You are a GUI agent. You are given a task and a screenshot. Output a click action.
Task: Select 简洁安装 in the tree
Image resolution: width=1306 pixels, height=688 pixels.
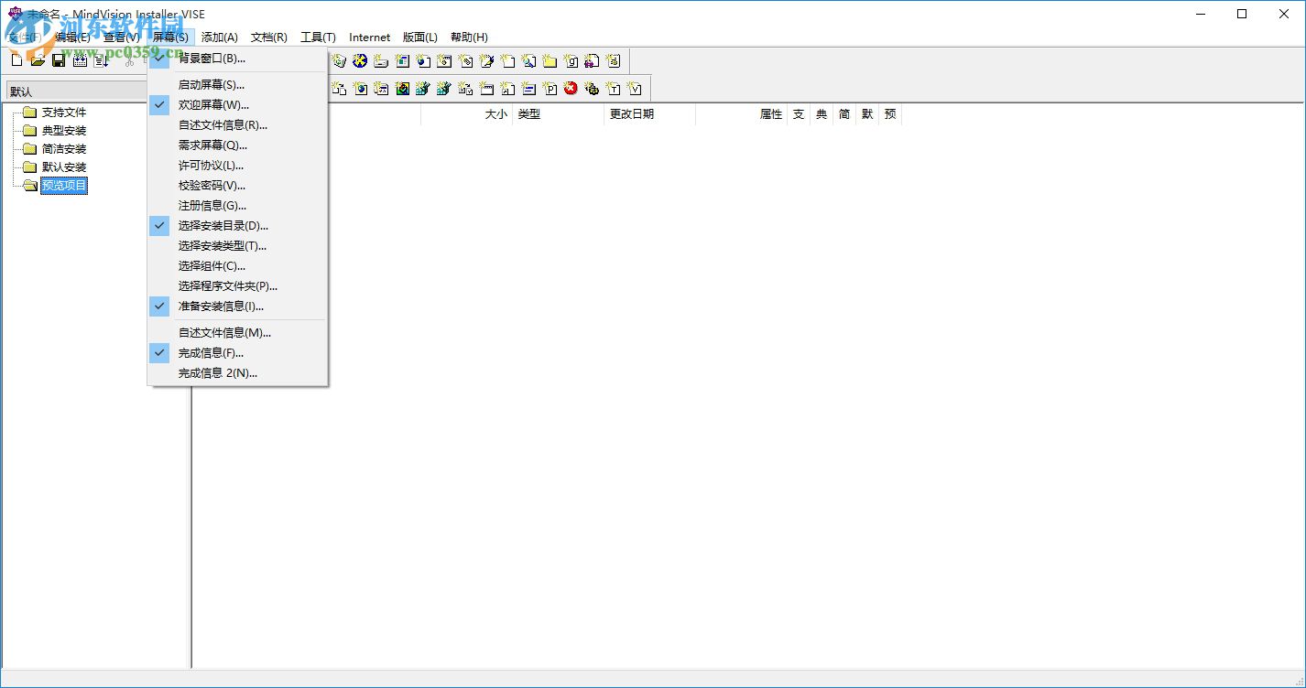(64, 149)
